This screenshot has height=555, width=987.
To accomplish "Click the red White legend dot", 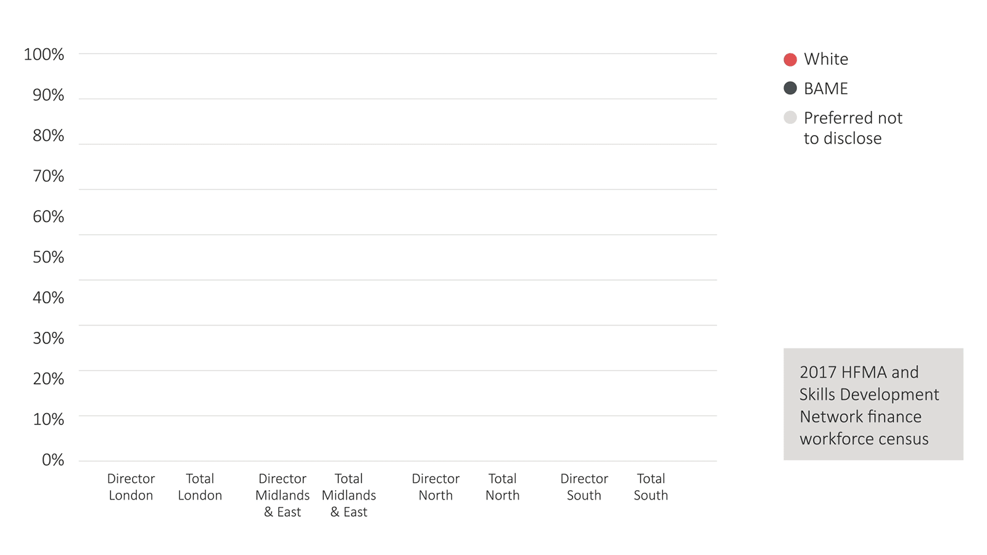I will pyautogui.click(x=790, y=60).
